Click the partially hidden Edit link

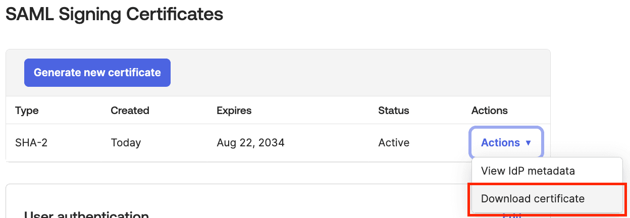[x=512, y=215]
